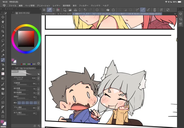Open レイヤー menu
Screen dimensions: 184x128
56,5
